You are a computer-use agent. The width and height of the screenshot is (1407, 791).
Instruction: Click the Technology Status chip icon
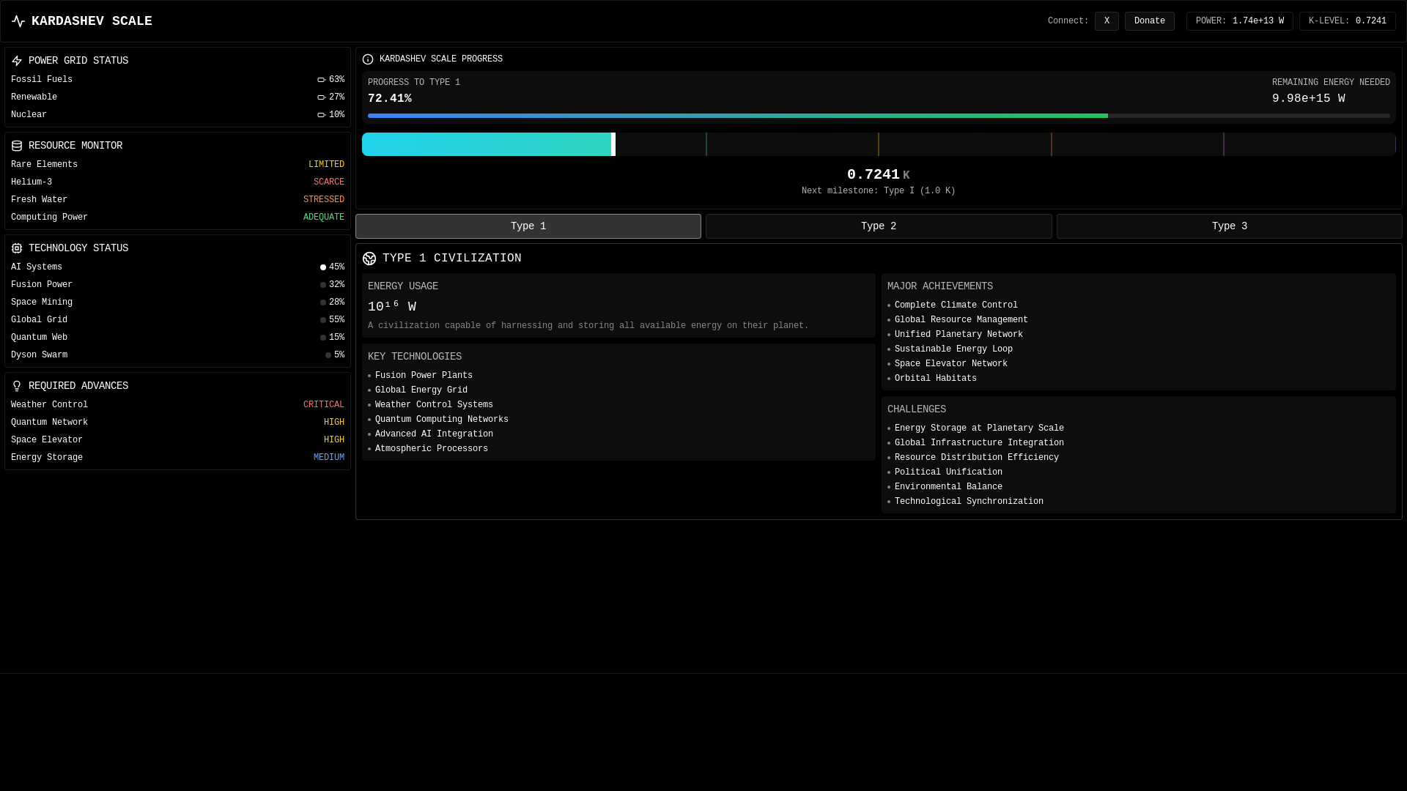(17, 248)
